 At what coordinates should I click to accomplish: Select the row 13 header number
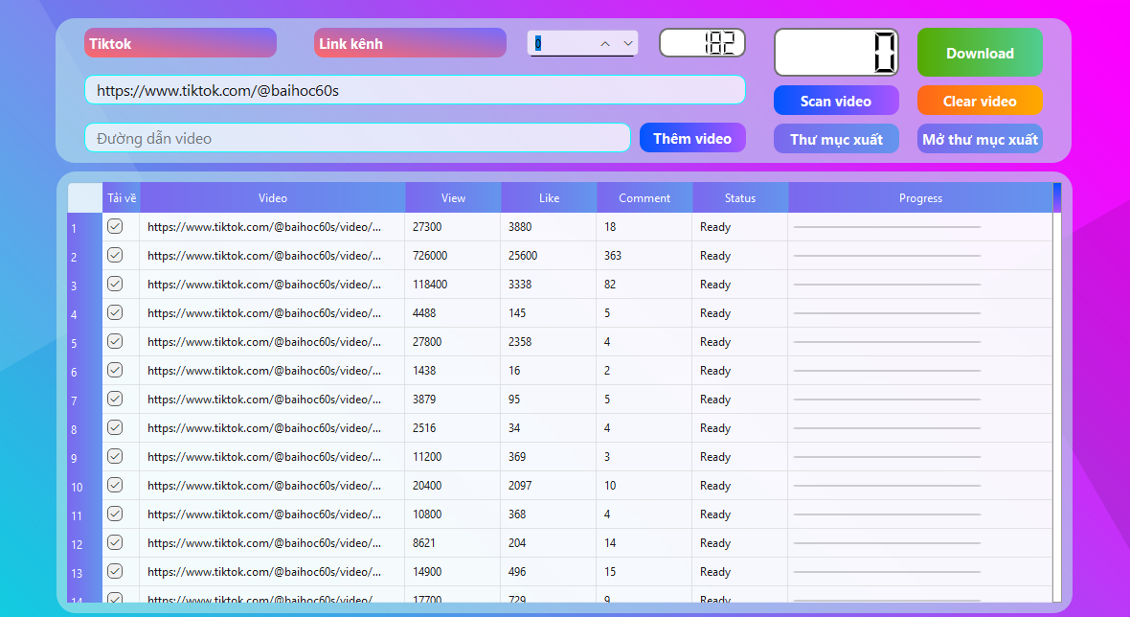pos(85,573)
